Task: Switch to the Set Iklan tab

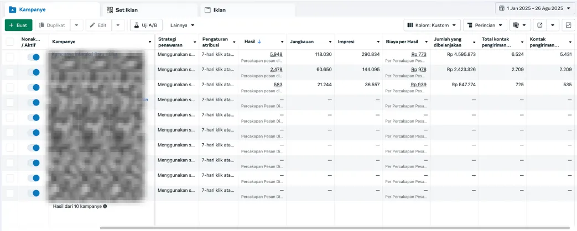Action: click(x=149, y=10)
